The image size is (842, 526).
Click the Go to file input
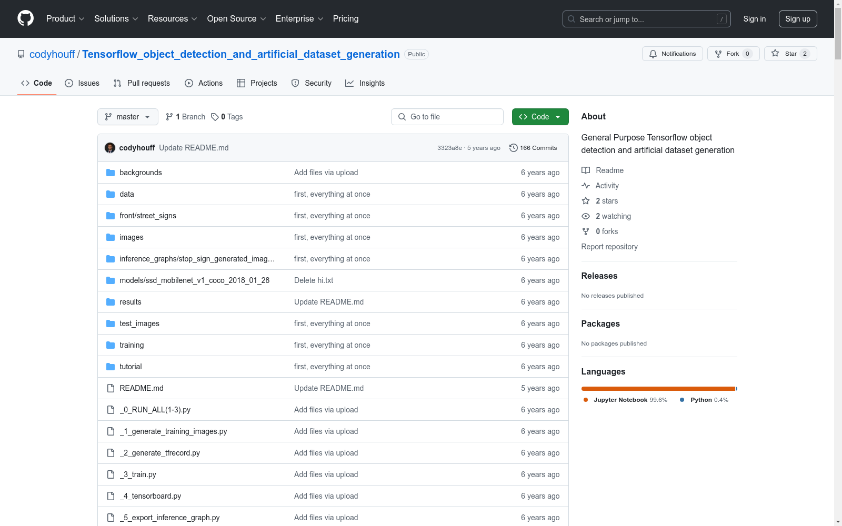(x=447, y=117)
